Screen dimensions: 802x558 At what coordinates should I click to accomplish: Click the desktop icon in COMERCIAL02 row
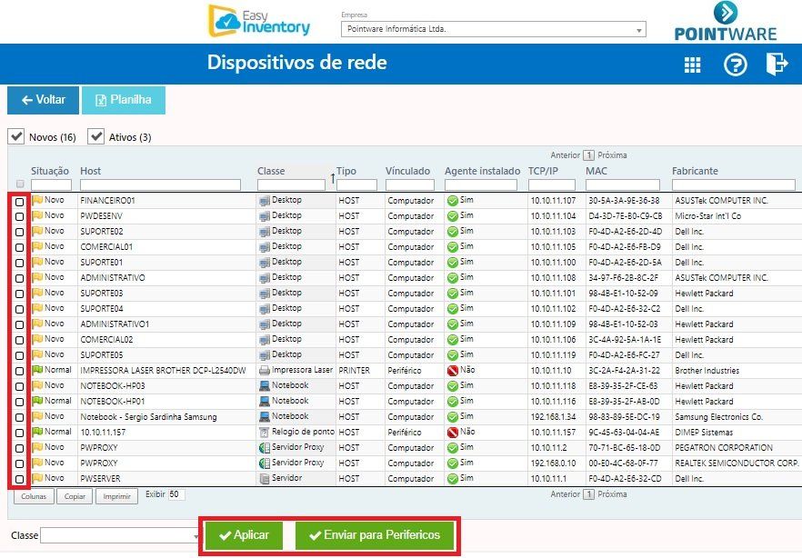click(264, 340)
